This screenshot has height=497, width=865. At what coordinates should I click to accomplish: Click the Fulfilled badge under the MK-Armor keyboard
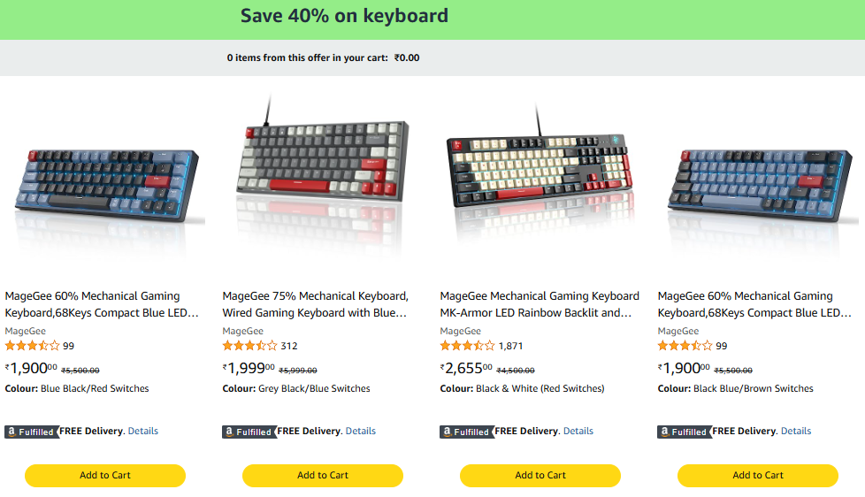[465, 432]
